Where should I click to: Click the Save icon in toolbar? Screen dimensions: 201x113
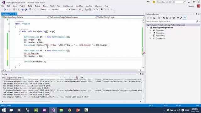point(22,9)
